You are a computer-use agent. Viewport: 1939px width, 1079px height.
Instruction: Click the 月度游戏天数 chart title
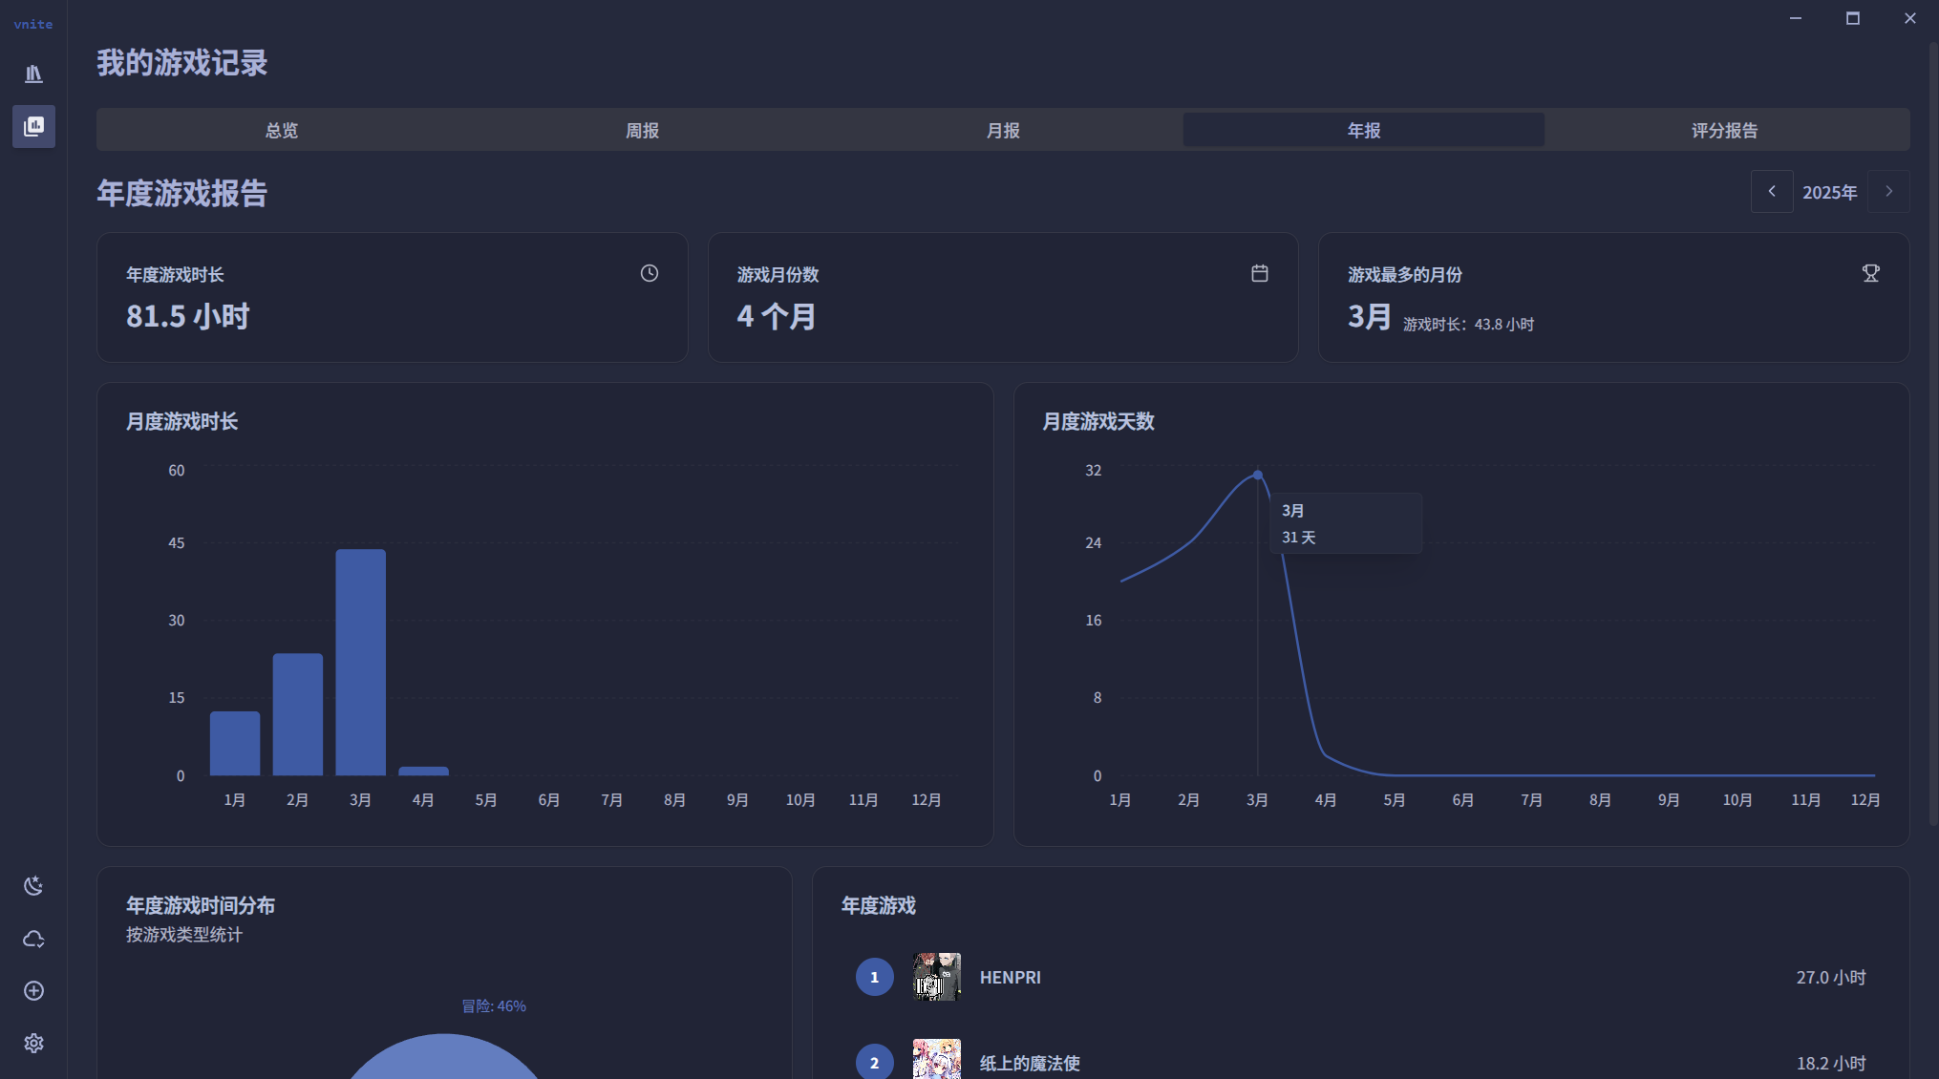pos(1098,421)
